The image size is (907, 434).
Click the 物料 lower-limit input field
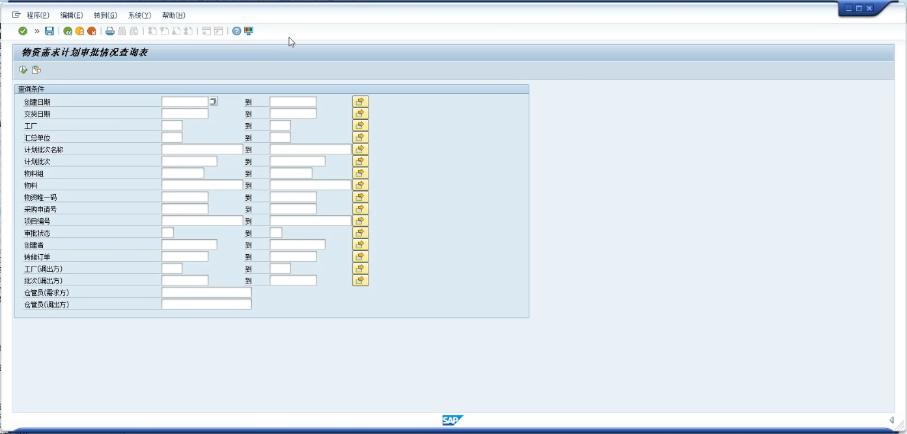click(202, 185)
